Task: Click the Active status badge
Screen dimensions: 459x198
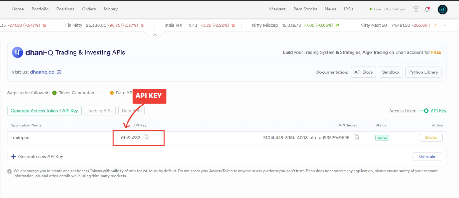Action: pos(382,138)
